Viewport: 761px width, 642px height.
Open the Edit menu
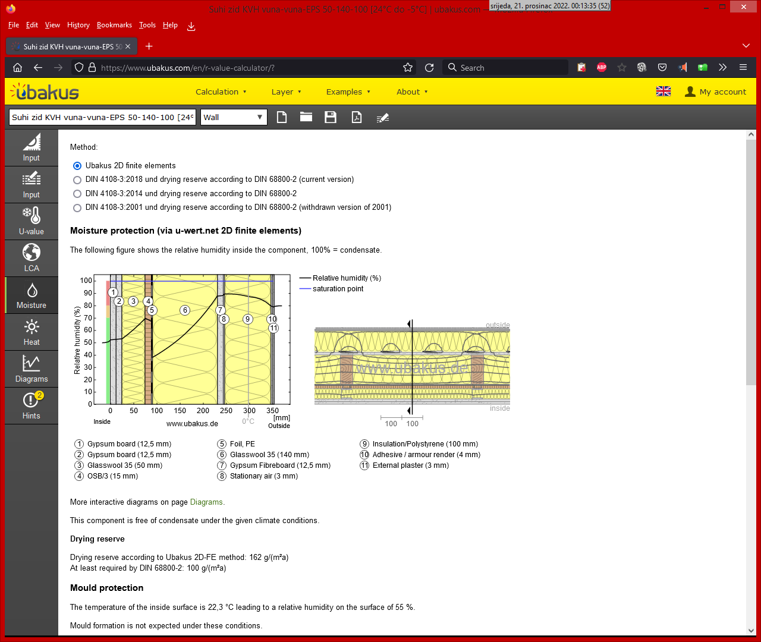32,25
